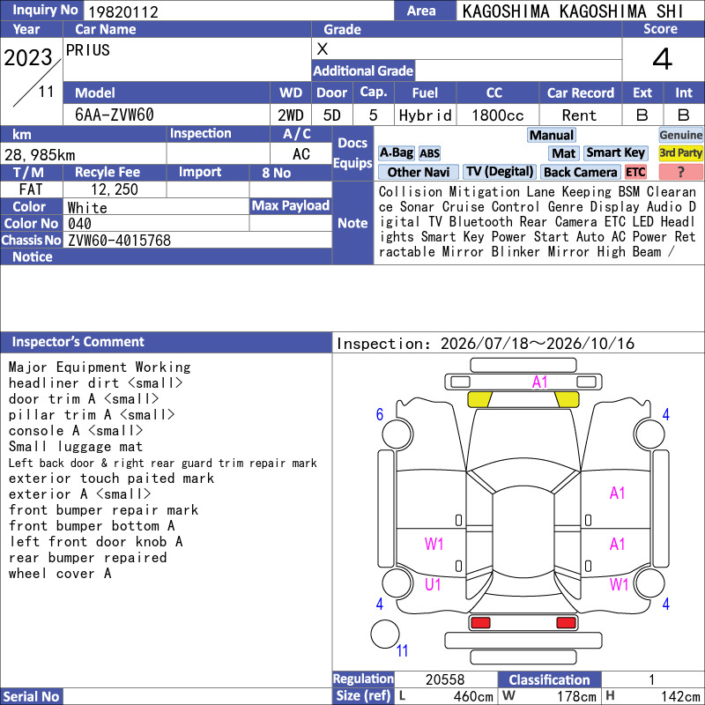705x705 pixels.
Task: Click the inspection date range text
Action: click(486, 344)
